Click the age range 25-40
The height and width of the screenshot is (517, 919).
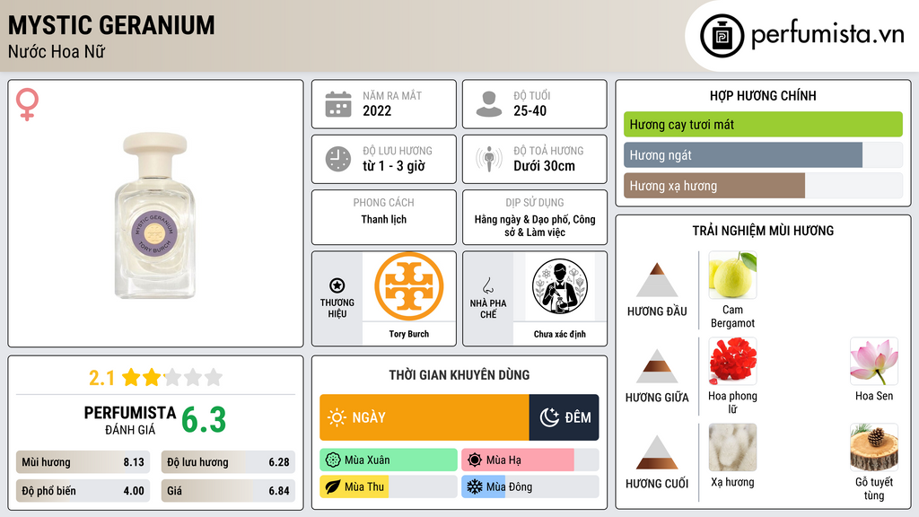click(x=530, y=111)
